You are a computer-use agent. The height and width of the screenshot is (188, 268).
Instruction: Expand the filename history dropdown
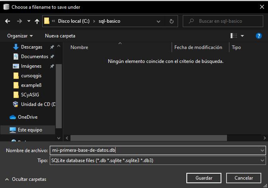[262, 150]
